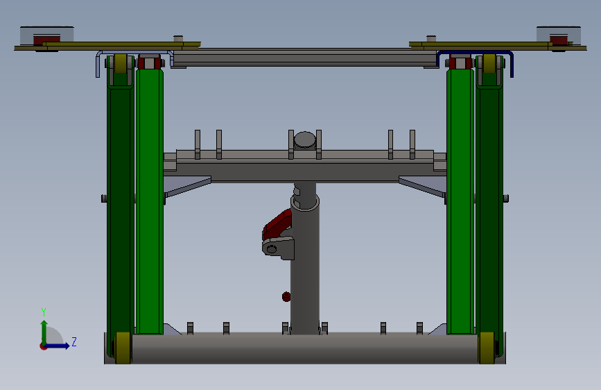Pick the bottom-right yellow wheel

pos(487,348)
